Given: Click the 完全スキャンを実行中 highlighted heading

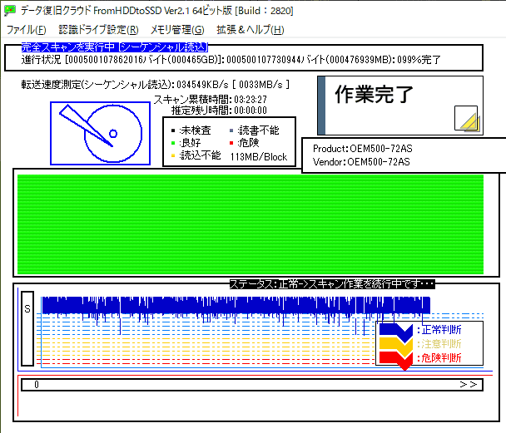Looking at the screenshot, I should (115, 47).
